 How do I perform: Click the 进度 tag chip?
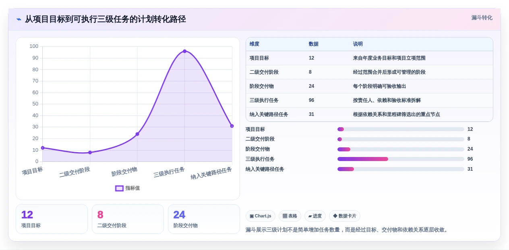coord(315,216)
